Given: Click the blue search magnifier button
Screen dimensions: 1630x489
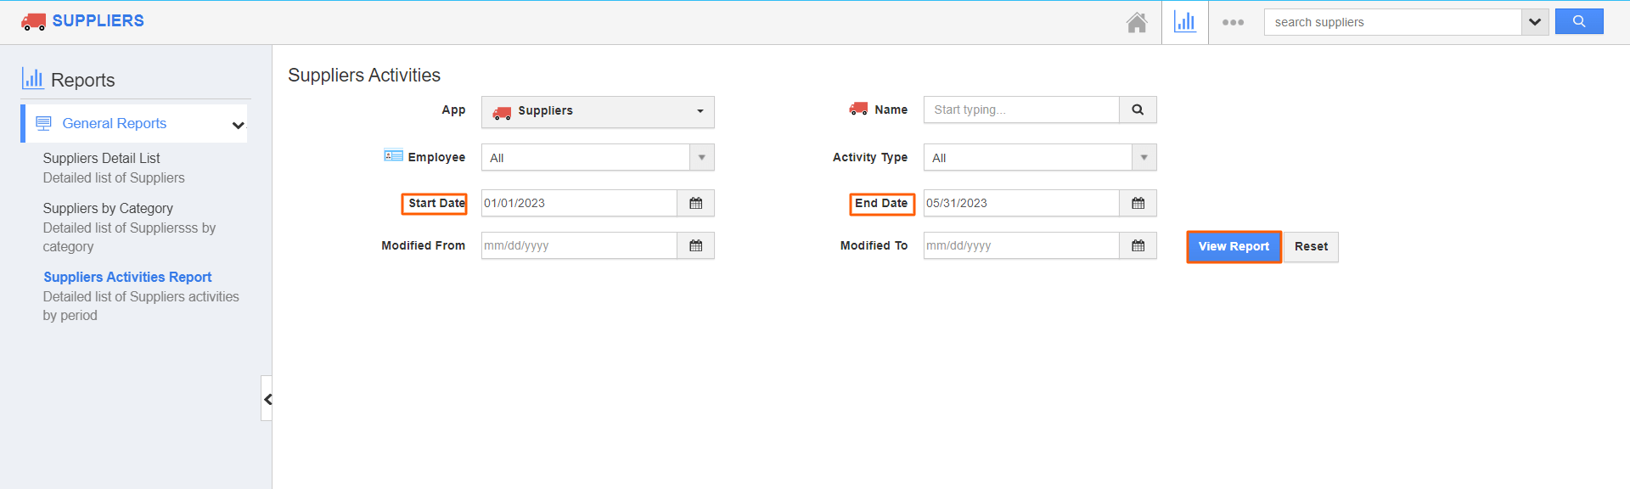Looking at the screenshot, I should [1579, 22].
